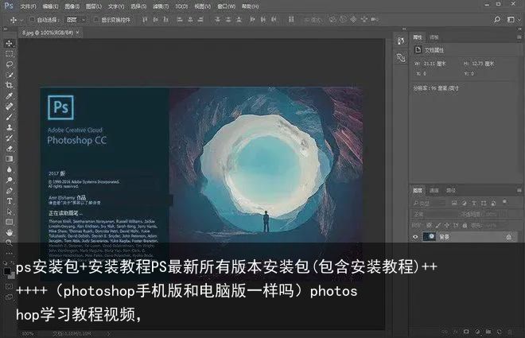Click the 背景 layer thumbnail
This screenshot has height=338, width=525.
click(x=430, y=237)
